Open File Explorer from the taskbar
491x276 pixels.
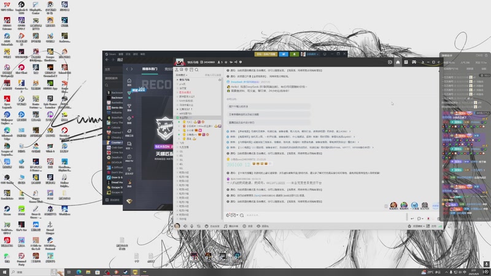pyautogui.click(x=88, y=272)
